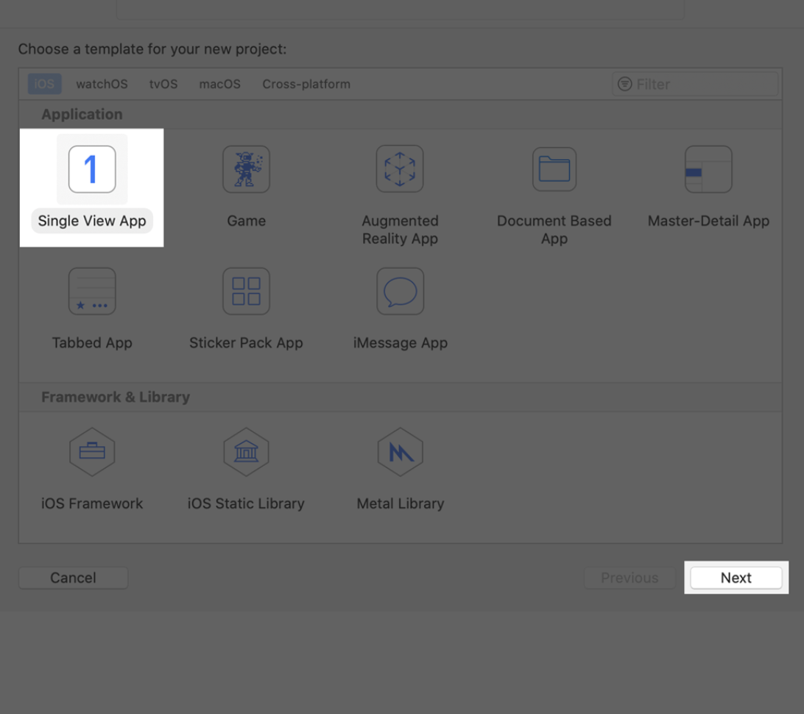Screen dimensions: 804x714
Task: Switch to the watchOS tab
Action: pos(102,84)
